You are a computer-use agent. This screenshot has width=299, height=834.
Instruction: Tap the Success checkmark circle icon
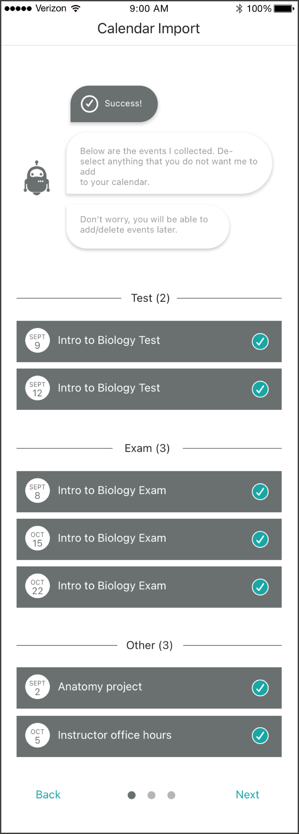89,104
